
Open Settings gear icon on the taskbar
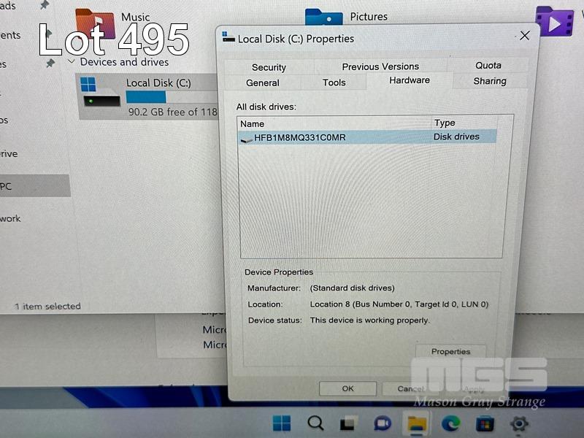pyautogui.click(x=519, y=423)
